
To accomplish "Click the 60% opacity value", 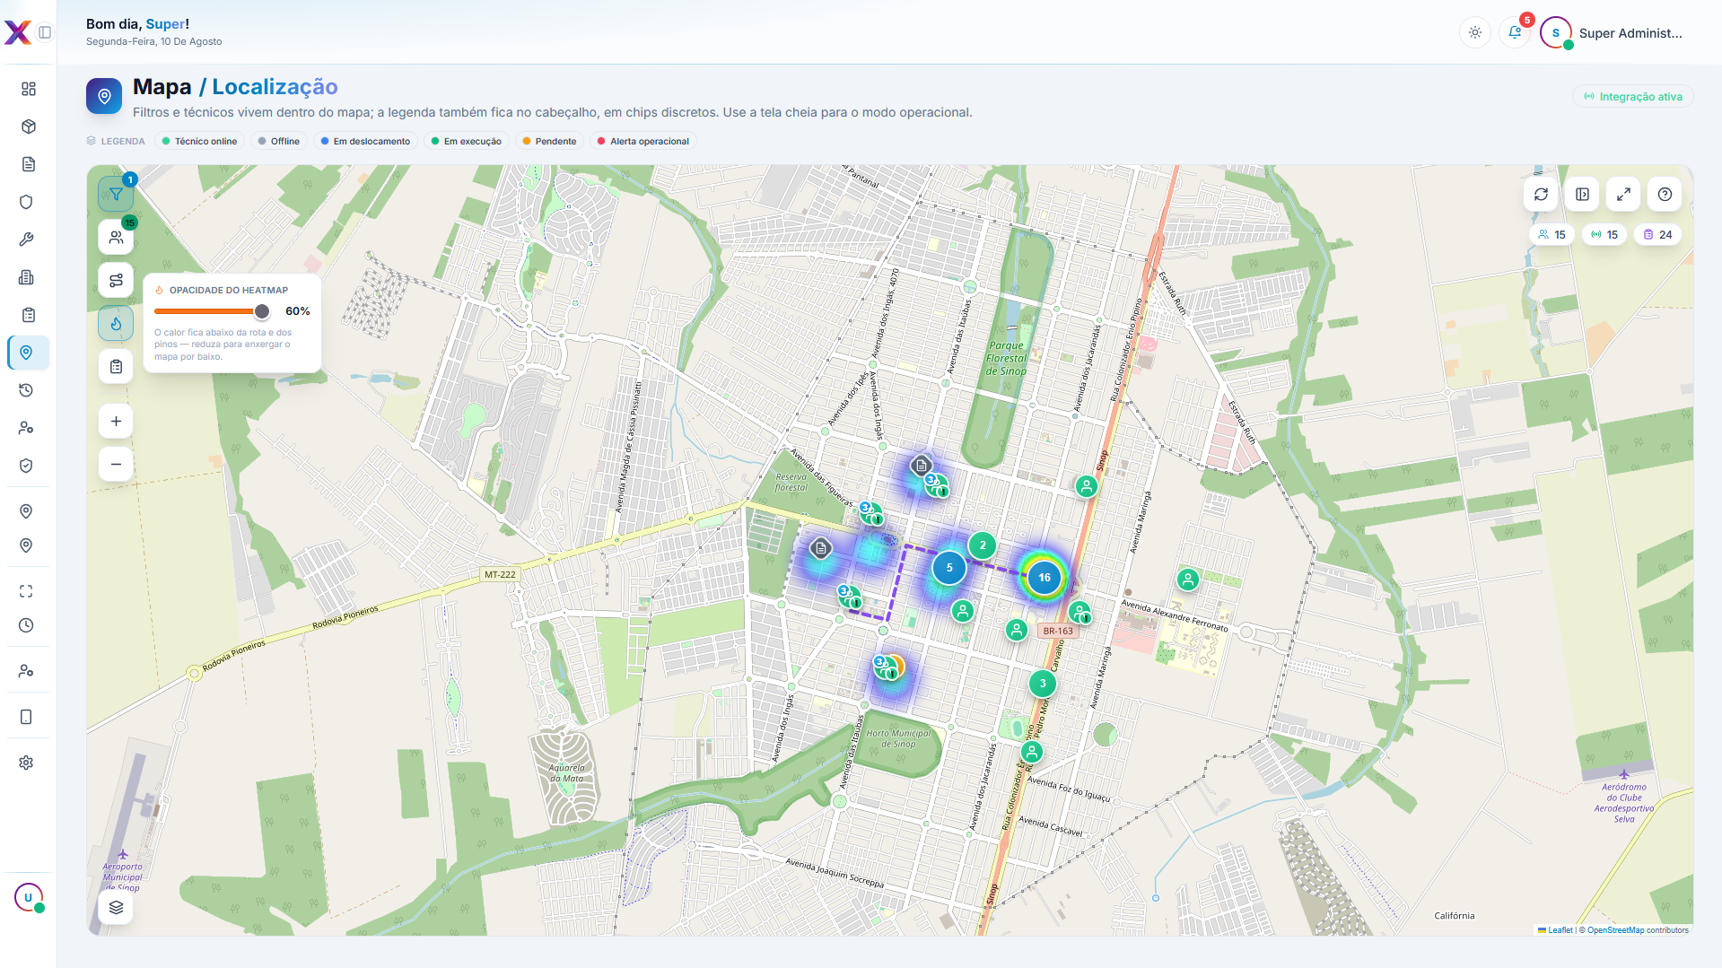I will coord(298,311).
